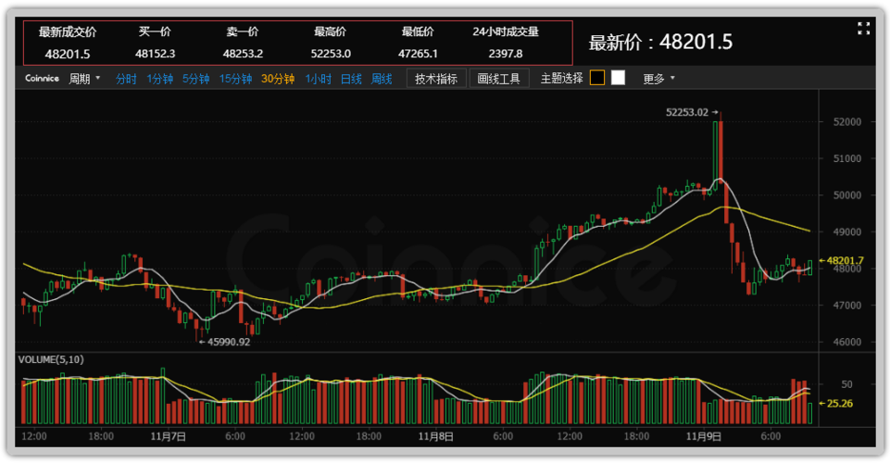Select the 1分钟 interval
Viewport: 890px width, 463px height.
point(159,79)
